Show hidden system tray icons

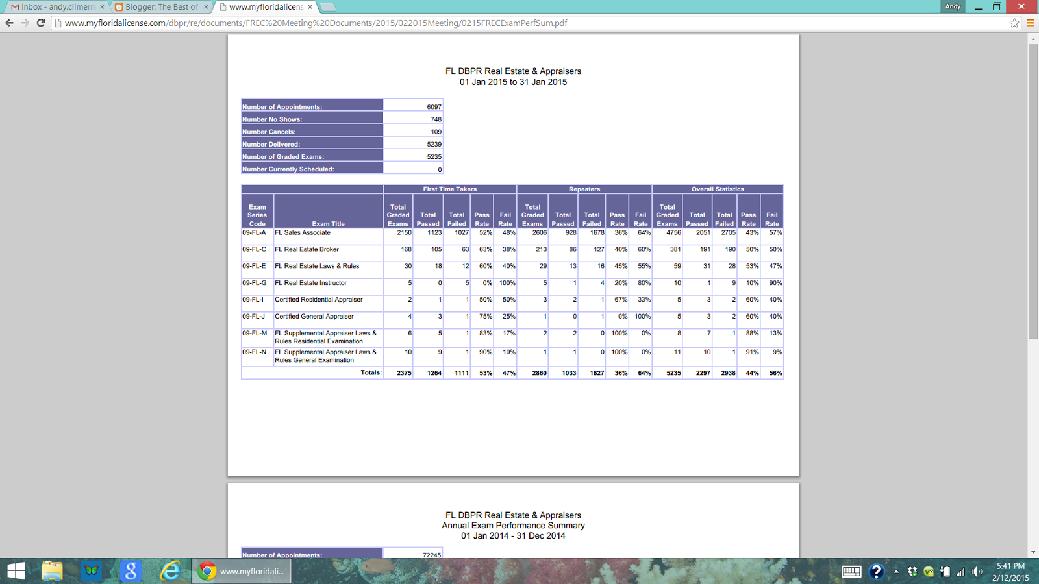pos(896,572)
